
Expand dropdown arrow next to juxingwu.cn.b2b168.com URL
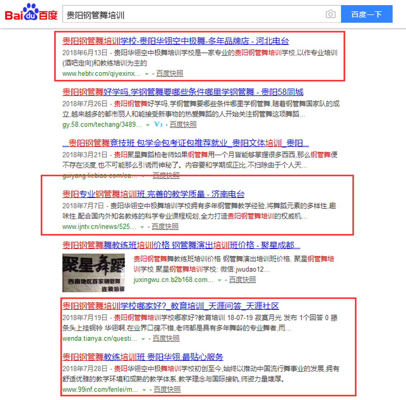(x=219, y=280)
